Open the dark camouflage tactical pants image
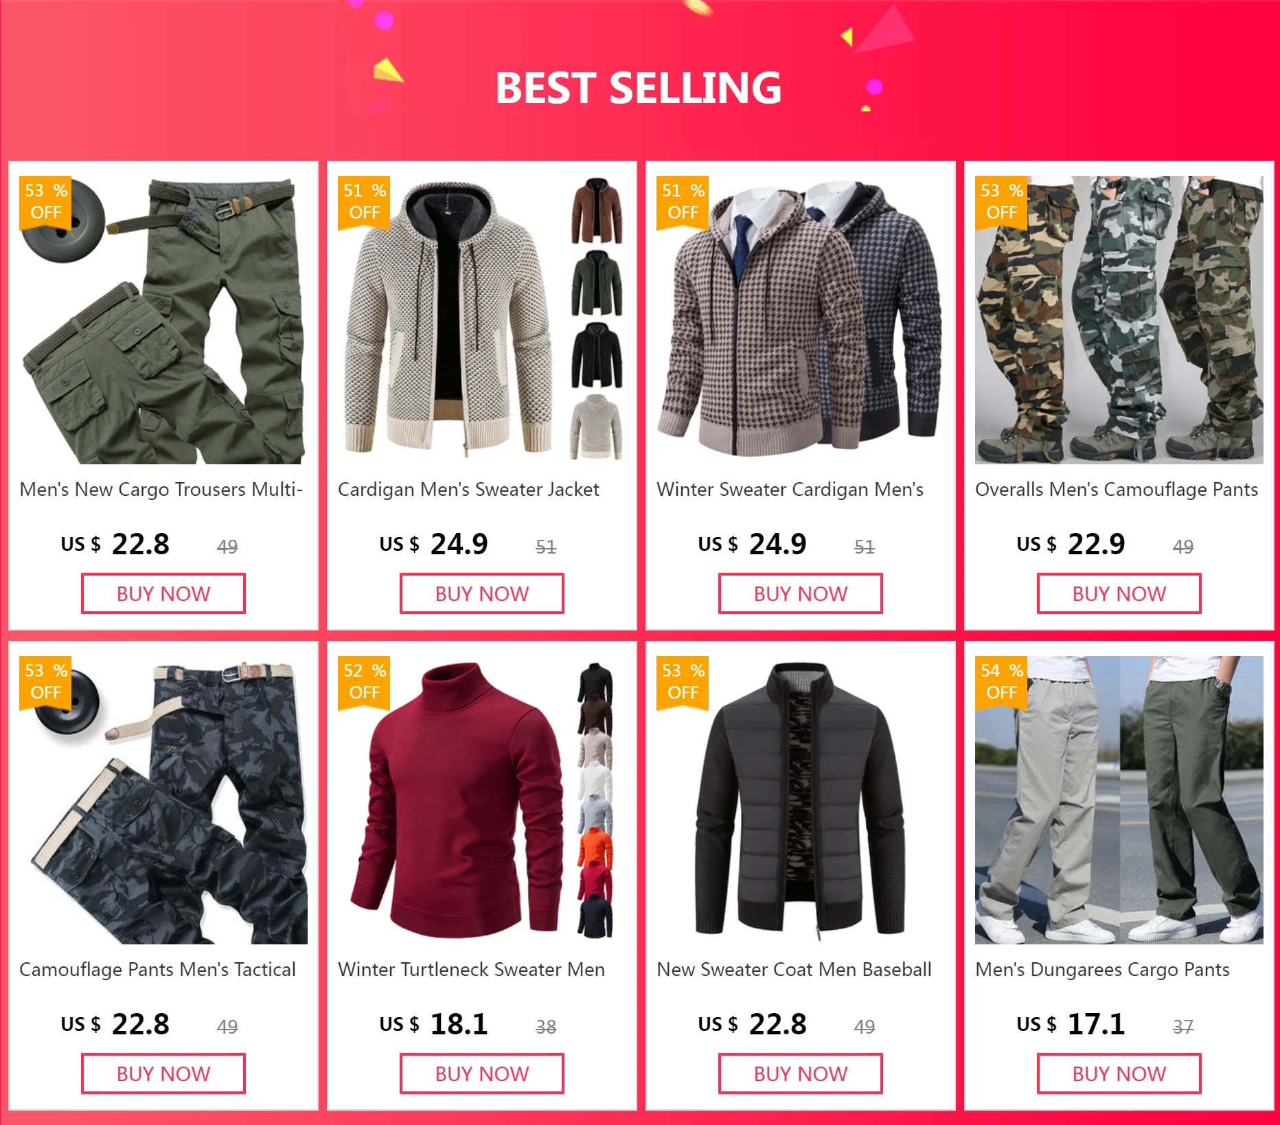This screenshot has height=1125, width=1280. tap(163, 800)
